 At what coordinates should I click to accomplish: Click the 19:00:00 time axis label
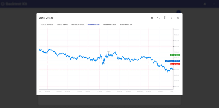point(99,91)
